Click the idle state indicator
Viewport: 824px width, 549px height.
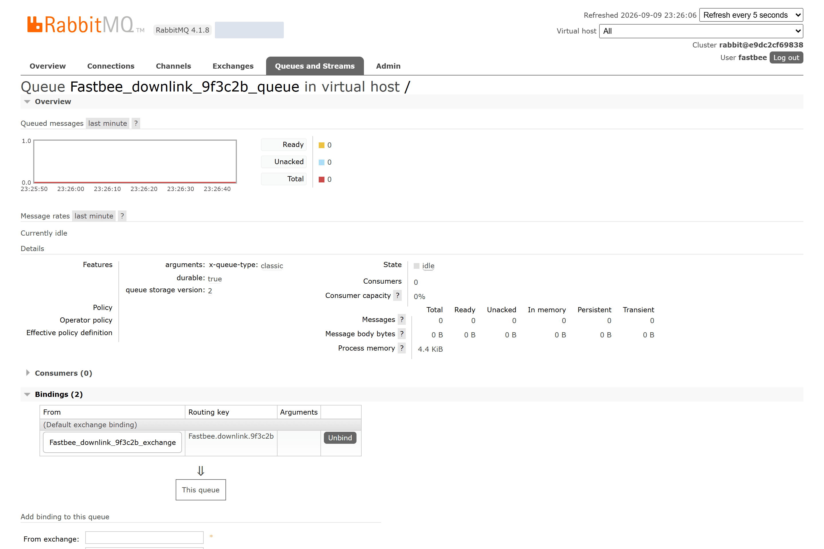click(428, 266)
